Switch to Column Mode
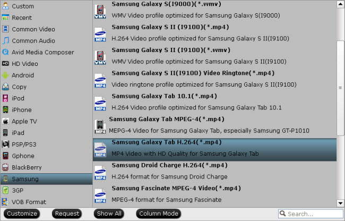 pos(159,214)
